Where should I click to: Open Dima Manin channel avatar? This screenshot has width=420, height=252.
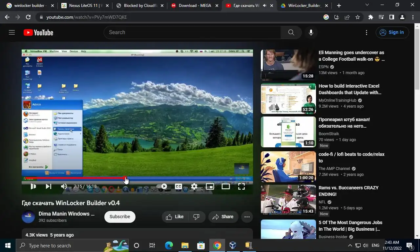click(x=28, y=217)
